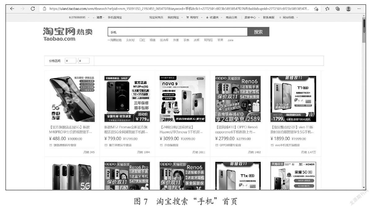The height and width of the screenshot is (209, 372).
Task: Click the 口红 hot keyword link
Action: click(x=142, y=40)
